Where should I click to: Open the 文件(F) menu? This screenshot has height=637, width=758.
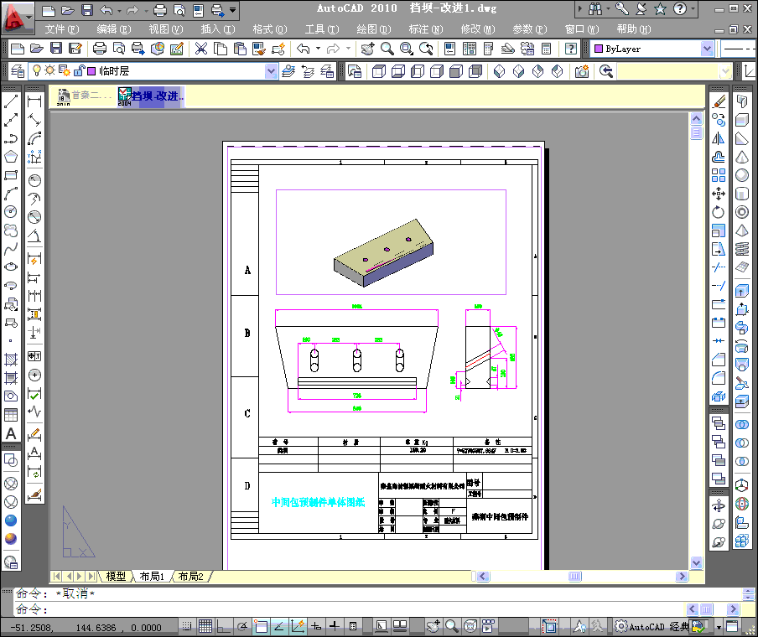(62, 29)
